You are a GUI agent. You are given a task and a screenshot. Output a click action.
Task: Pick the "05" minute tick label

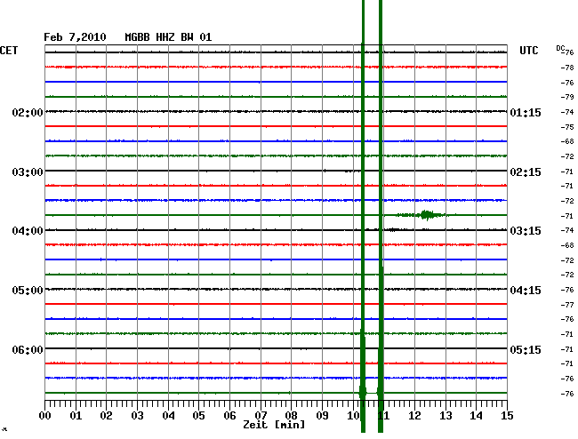pyautogui.click(x=198, y=415)
